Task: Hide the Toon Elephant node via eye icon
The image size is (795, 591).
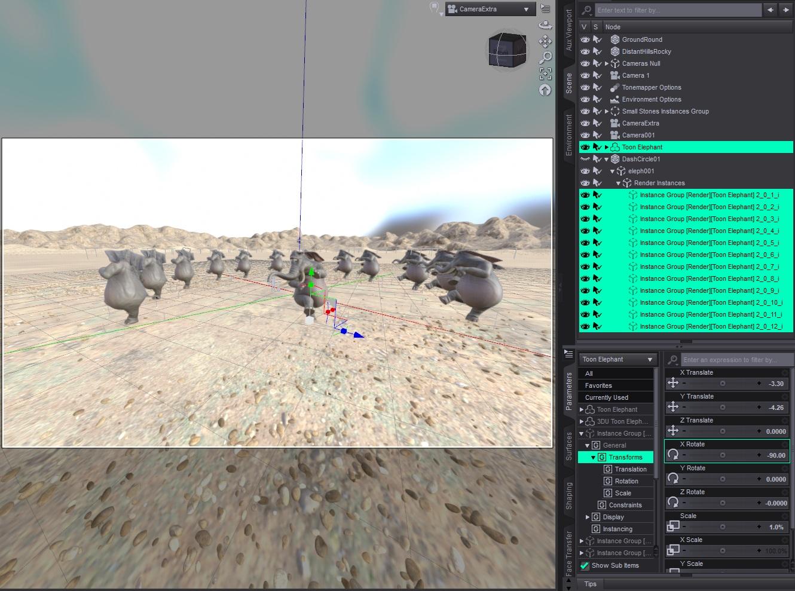Action: point(585,147)
